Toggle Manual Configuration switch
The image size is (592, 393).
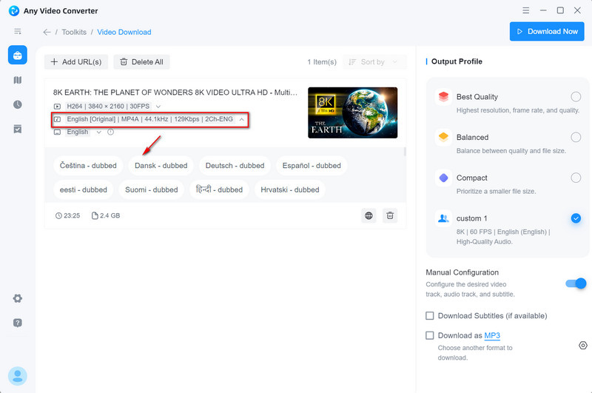point(576,283)
